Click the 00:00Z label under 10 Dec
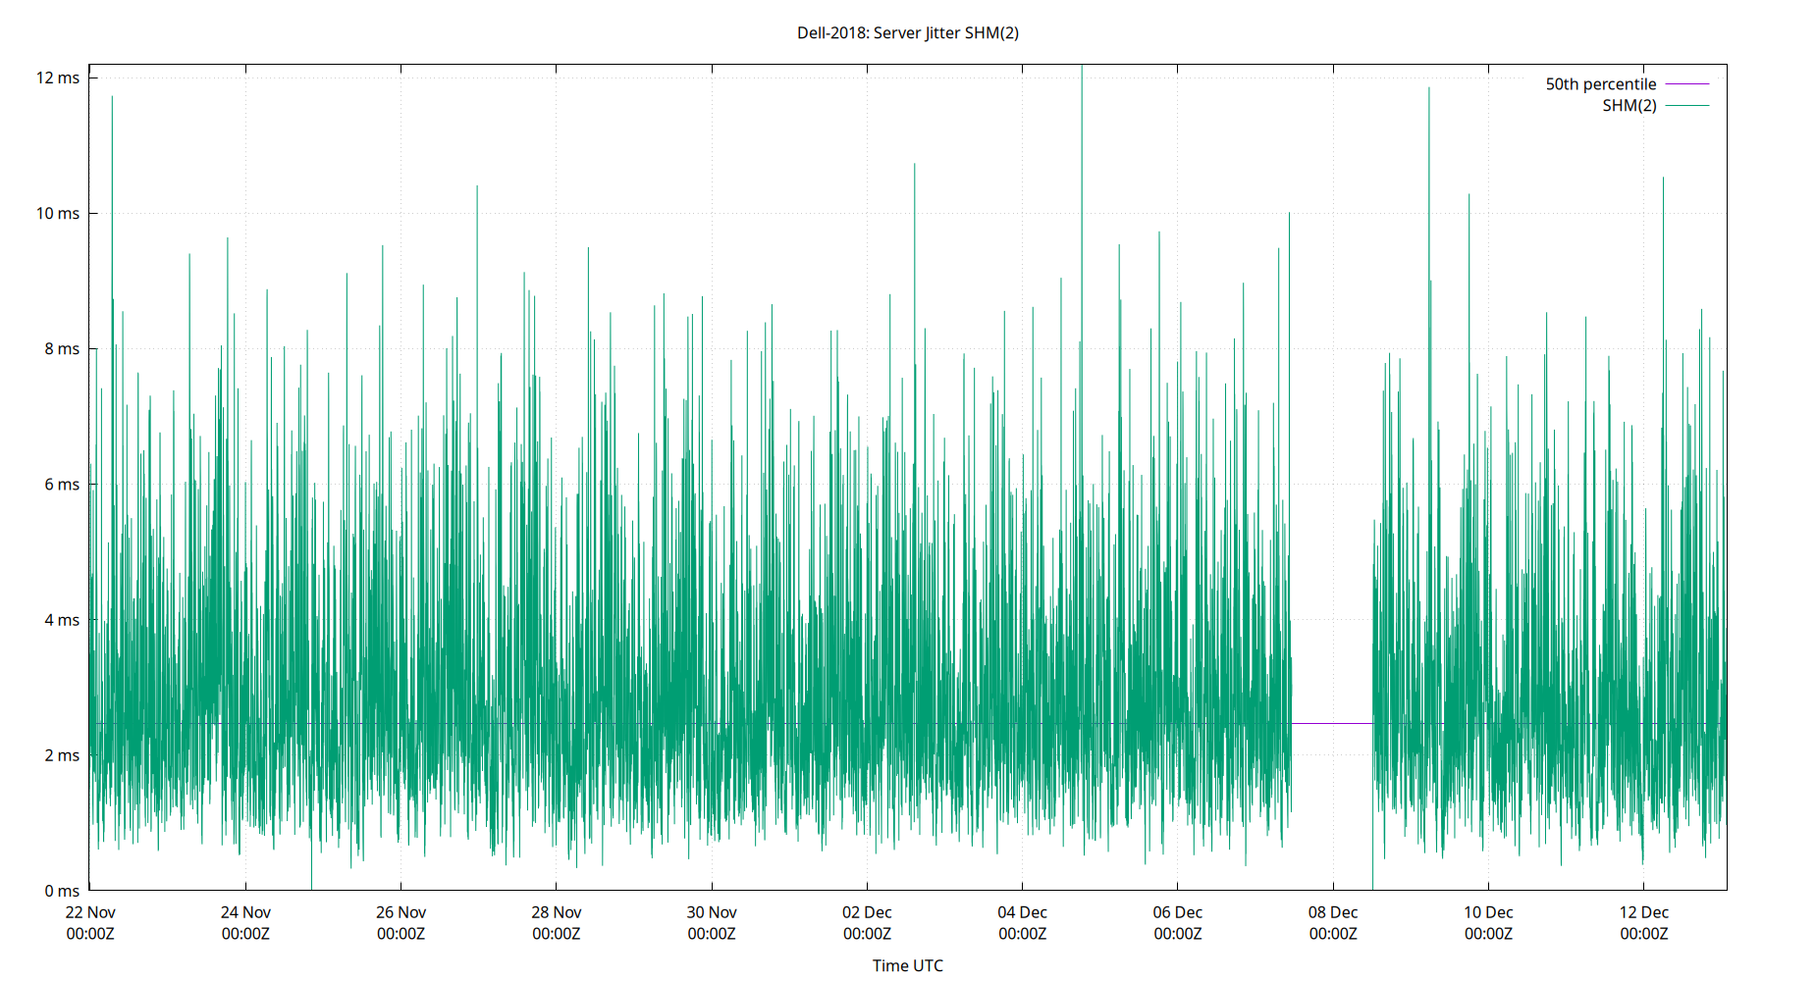This screenshot has height=981, width=1816. coord(1487,934)
